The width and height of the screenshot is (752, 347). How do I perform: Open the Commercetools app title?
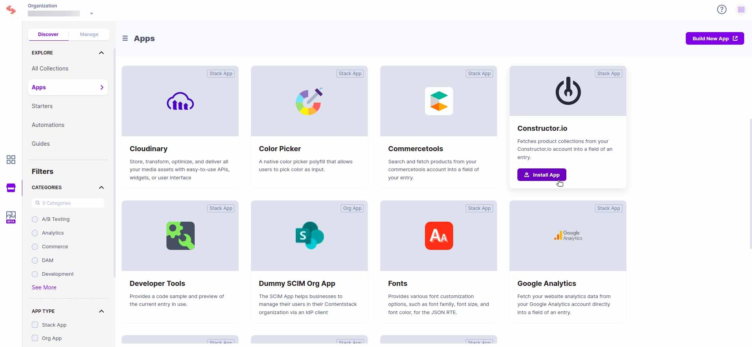click(x=416, y=149)
